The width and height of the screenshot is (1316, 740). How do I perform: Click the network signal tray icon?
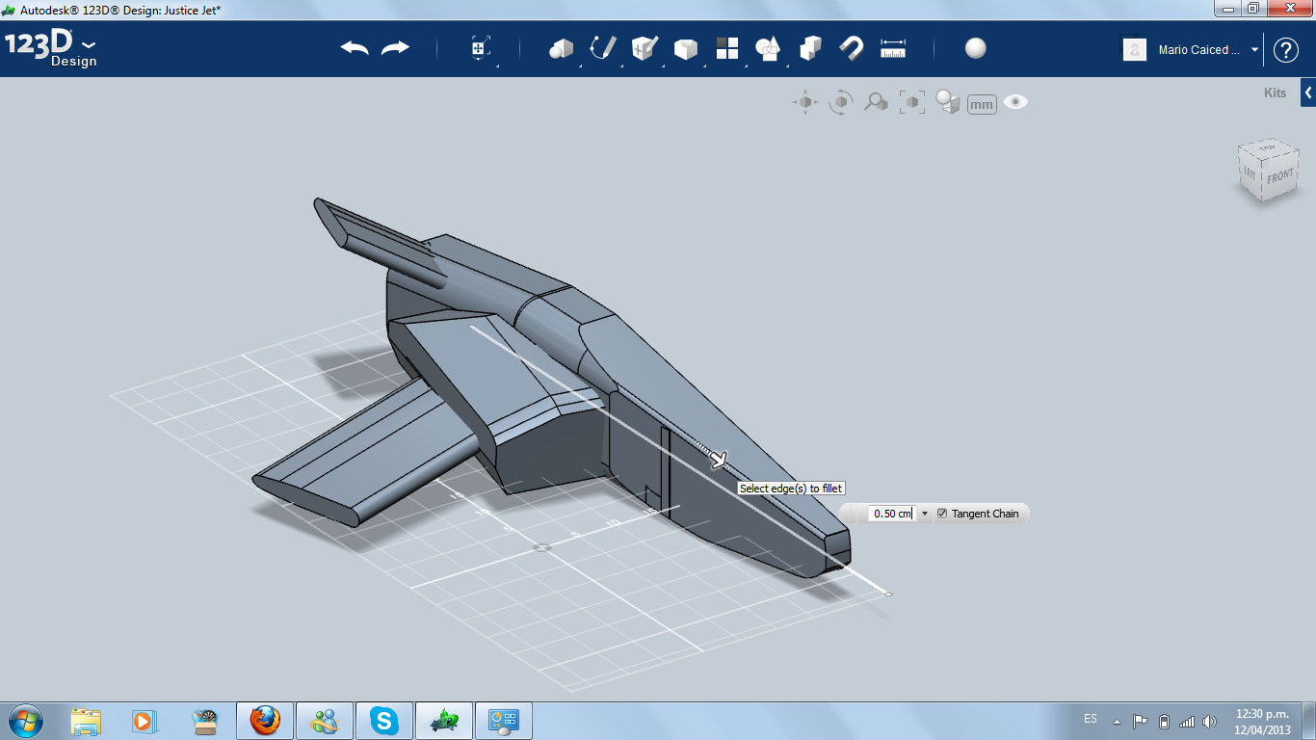pyautogui.click(x=1187, y=721)
